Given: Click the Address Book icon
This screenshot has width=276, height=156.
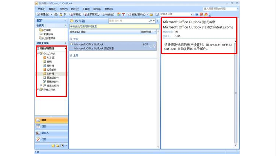Looking at the screenshot, I should (157, 14).
